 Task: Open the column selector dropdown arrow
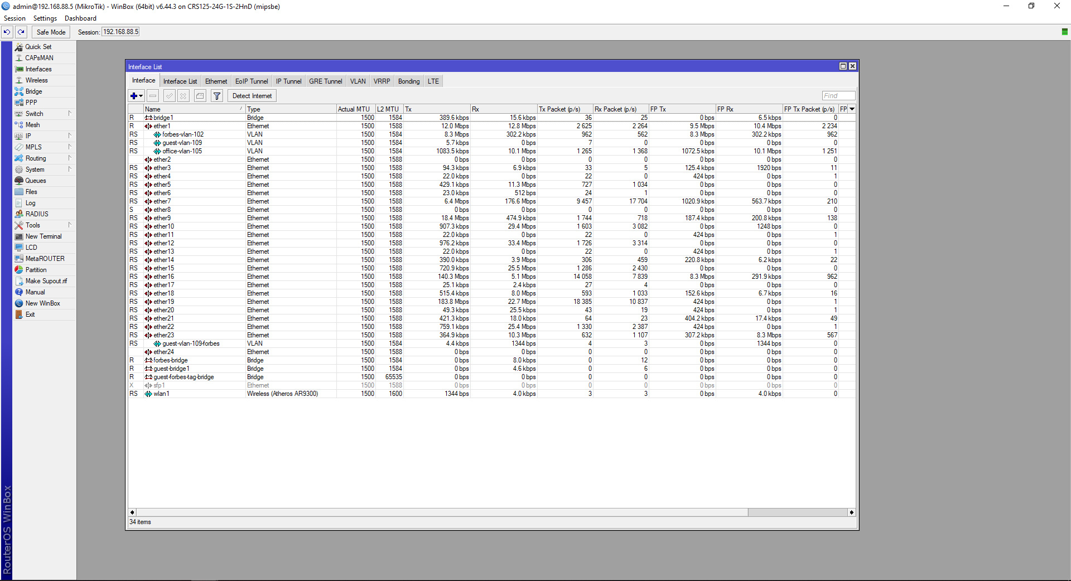point(852,109)
